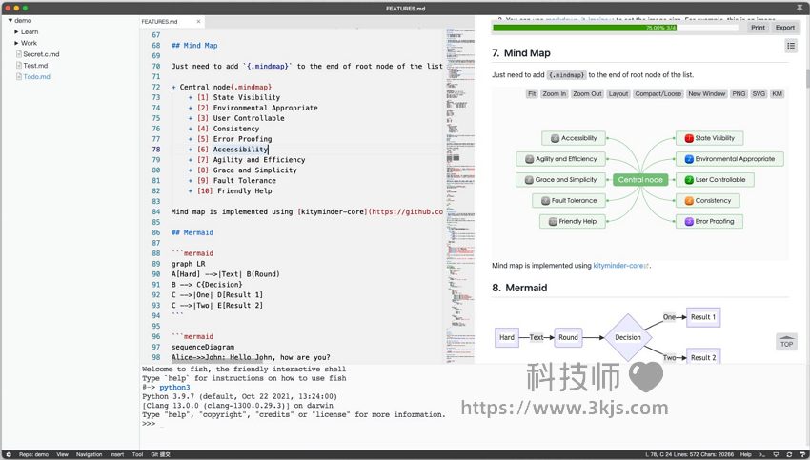Click the Round node in Mermaid chart
Viewport: 810px width, 460px height.
tap(568, 337)
